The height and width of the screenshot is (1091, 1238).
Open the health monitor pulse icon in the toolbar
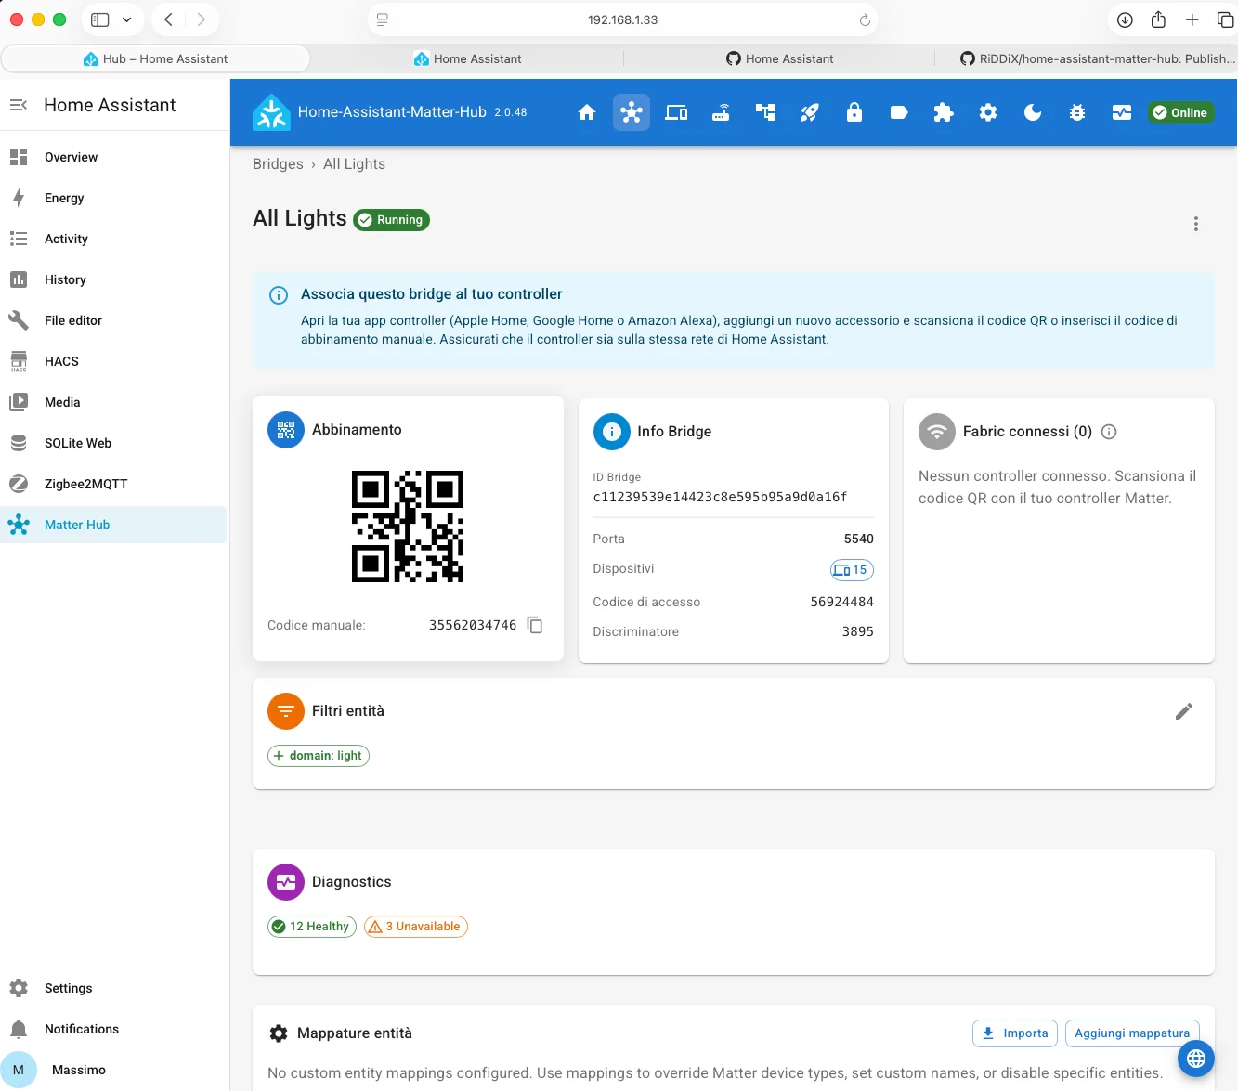coord(1122,112)
